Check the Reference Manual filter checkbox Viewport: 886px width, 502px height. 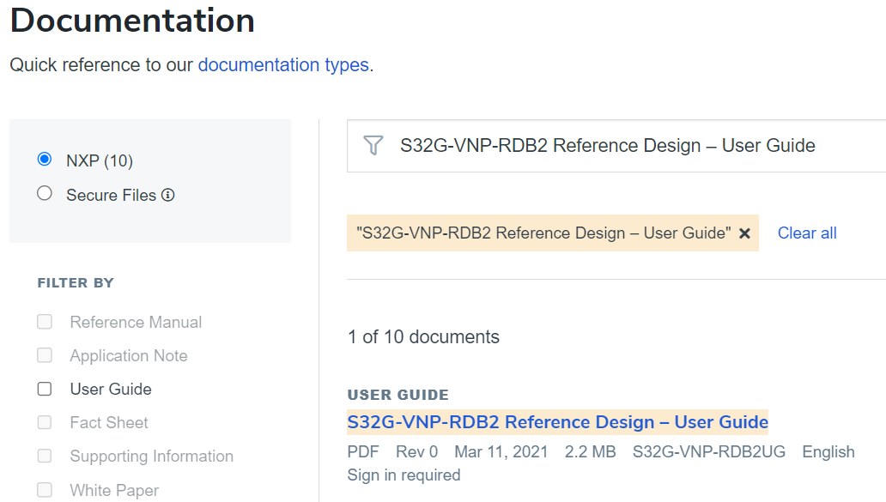45,322
